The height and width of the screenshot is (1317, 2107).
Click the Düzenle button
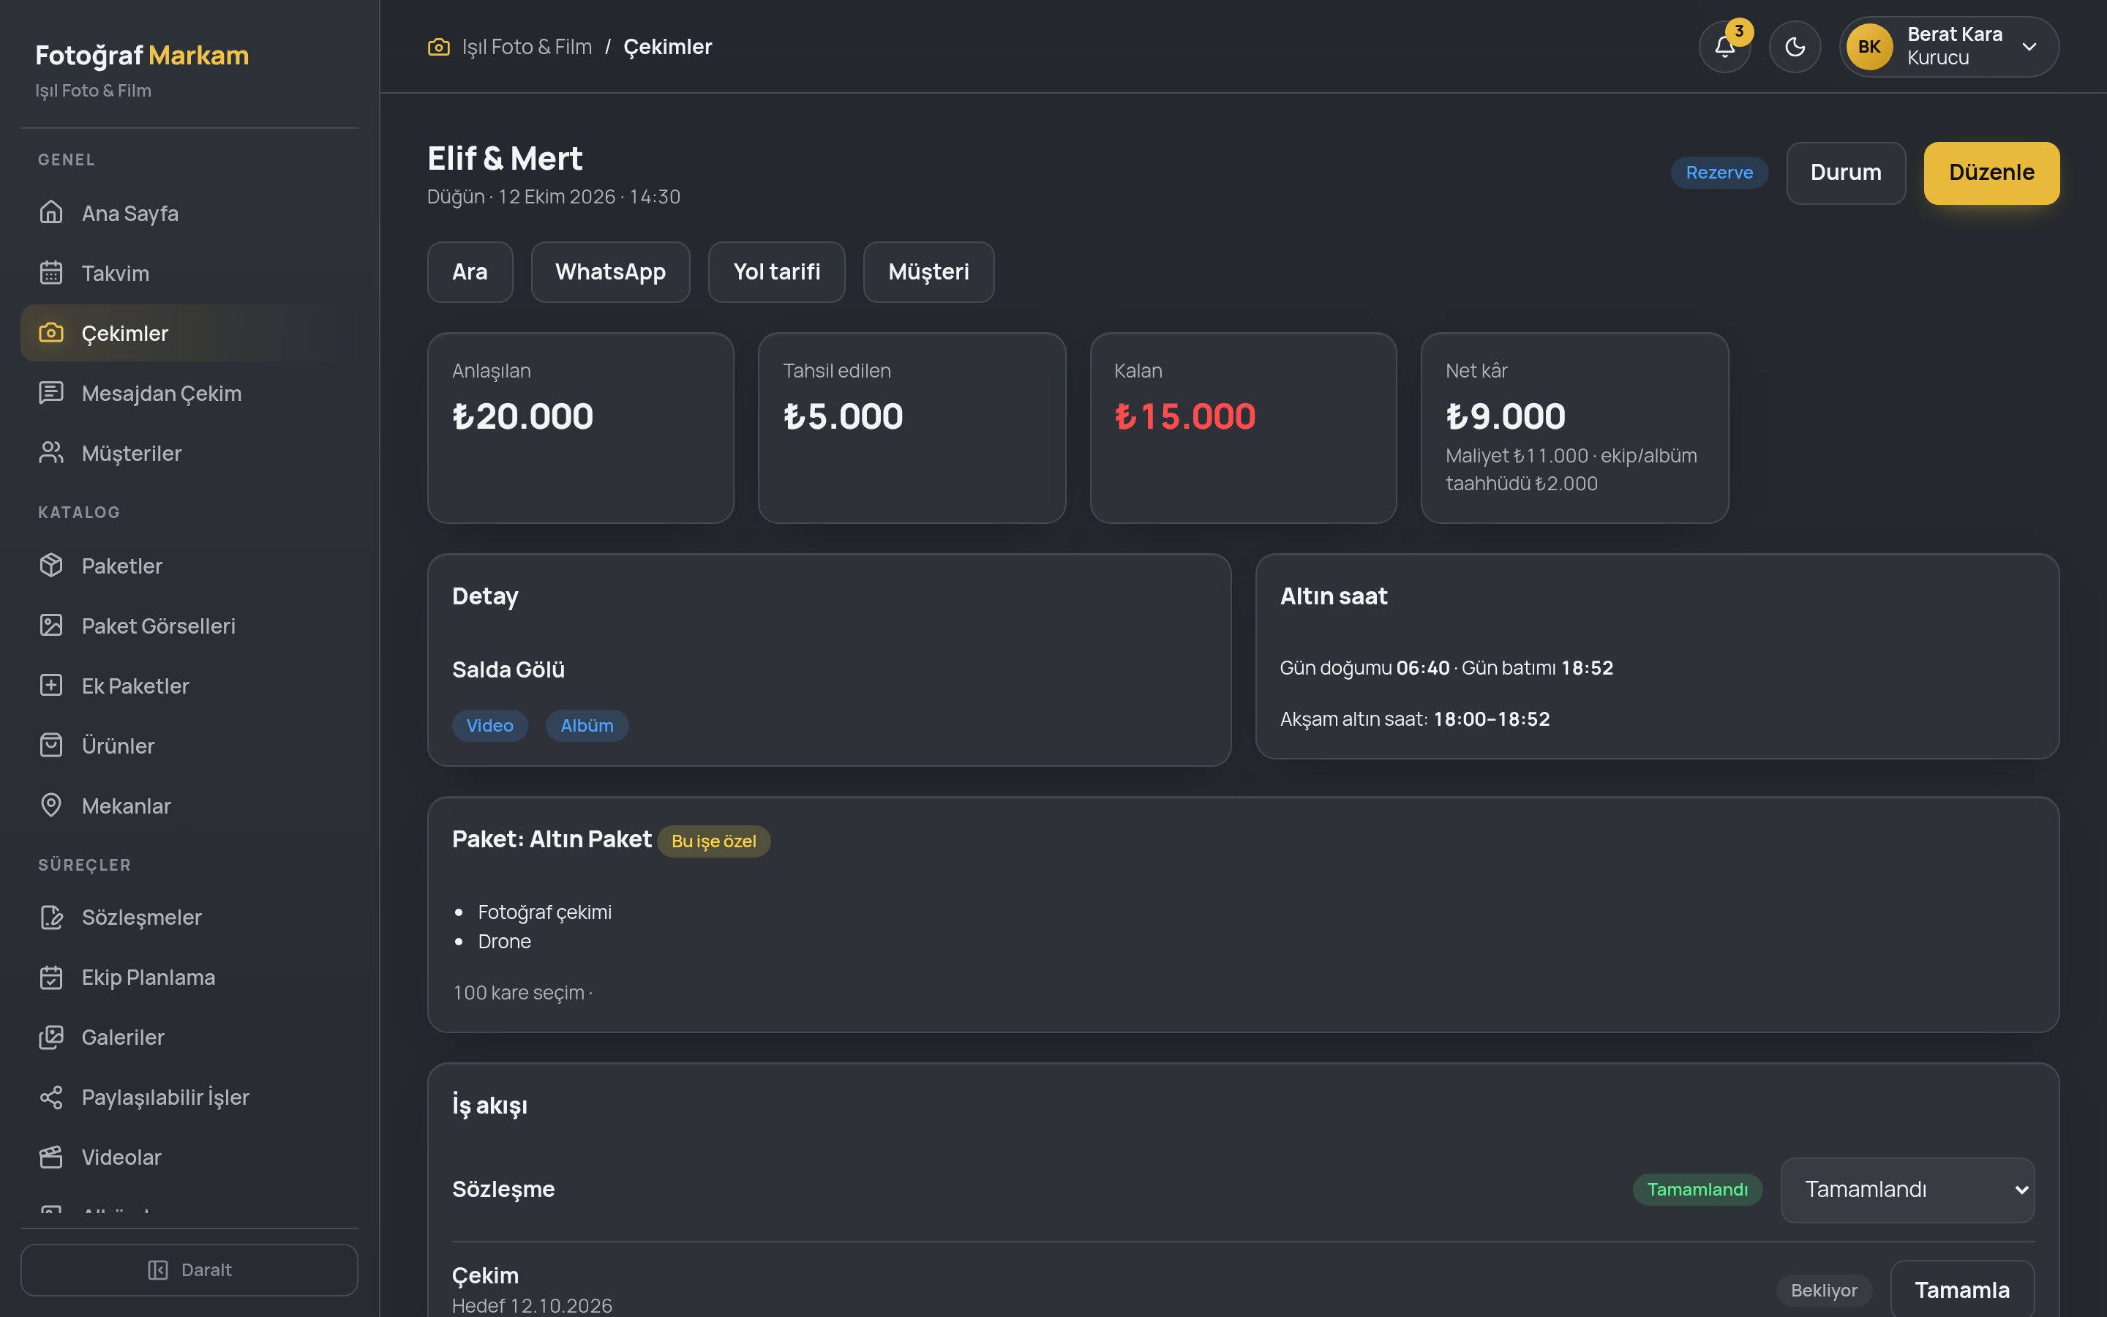[x=1991, y=173]
